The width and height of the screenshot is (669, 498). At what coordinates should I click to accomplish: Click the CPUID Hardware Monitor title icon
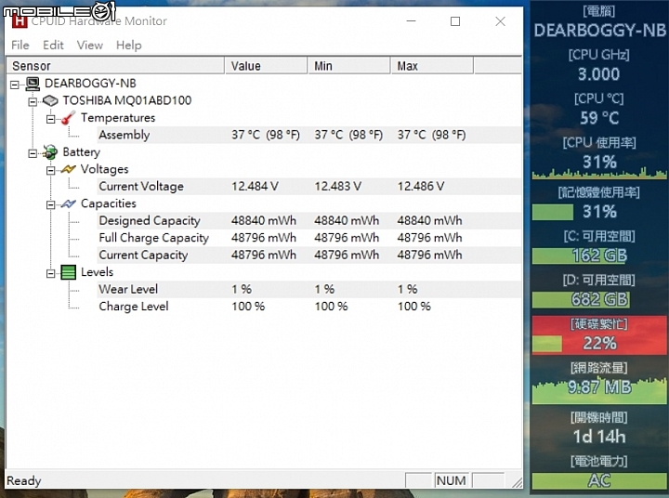point(20,21)
